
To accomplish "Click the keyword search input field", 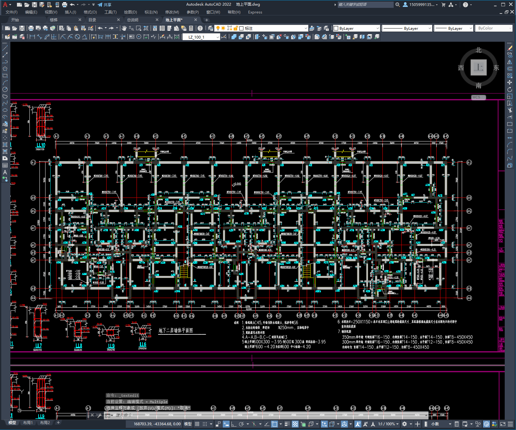I will click(x=365, y=5).
